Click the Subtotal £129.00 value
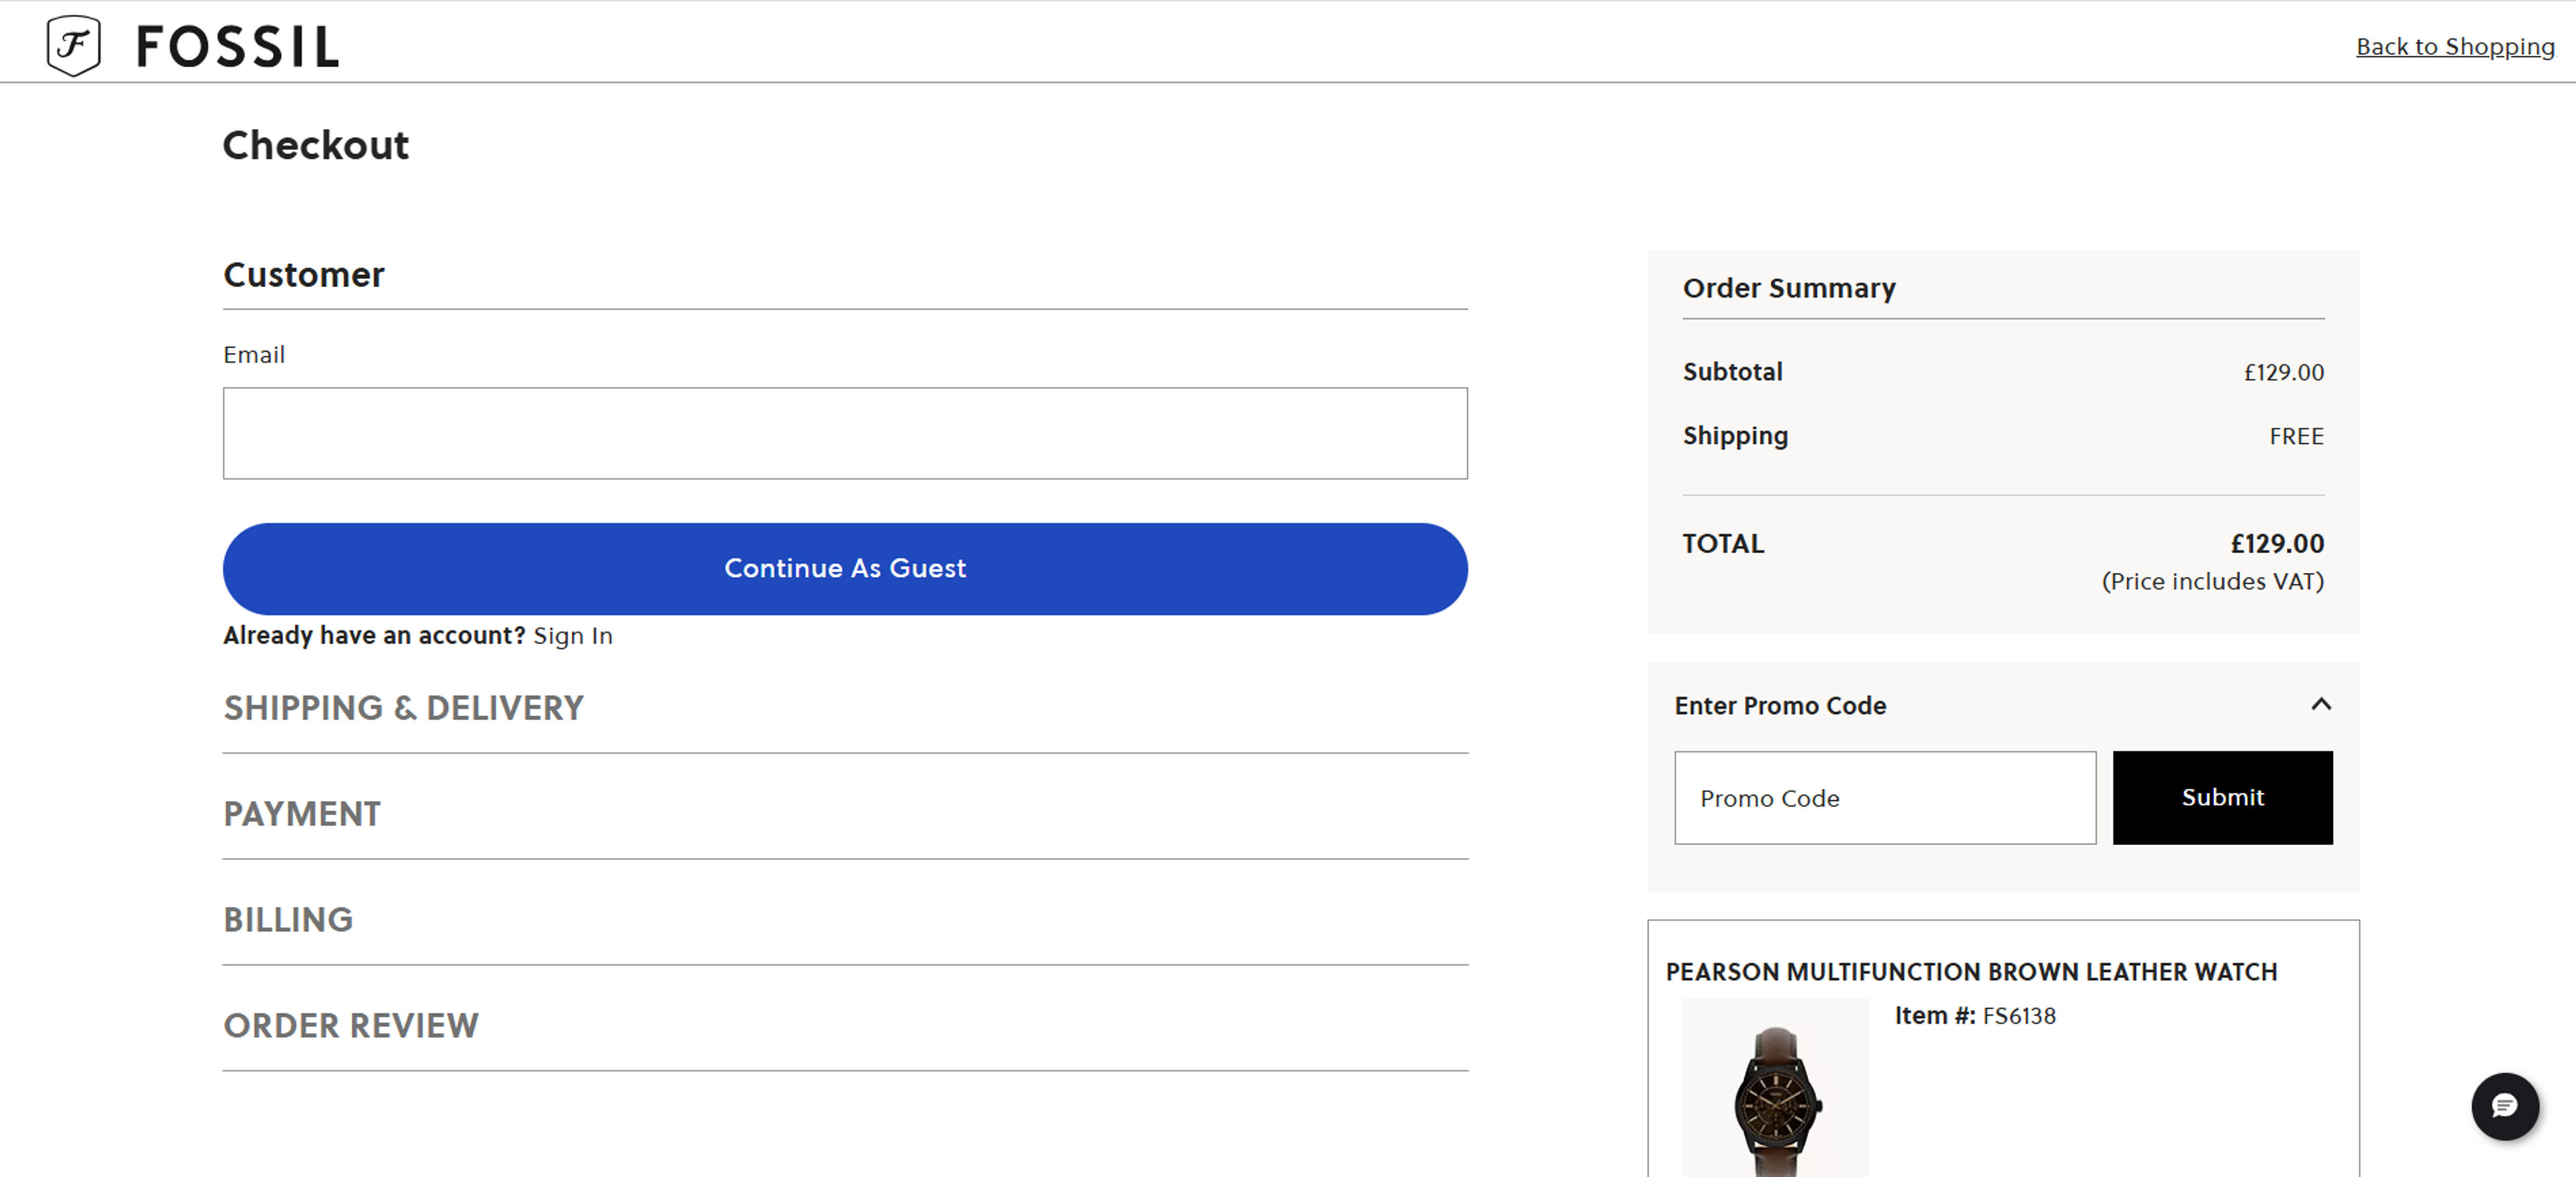The width and height of the screenshot is (2576, 1177). pyautogui.click(x=2283, y=373)
